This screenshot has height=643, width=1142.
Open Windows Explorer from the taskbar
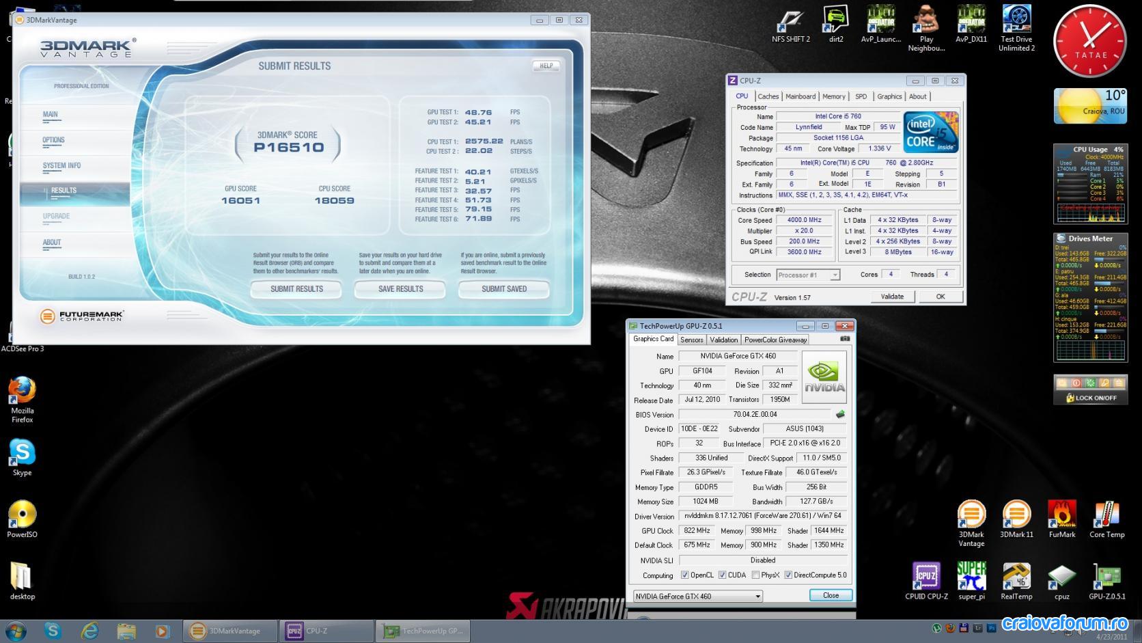coord(126,631)
